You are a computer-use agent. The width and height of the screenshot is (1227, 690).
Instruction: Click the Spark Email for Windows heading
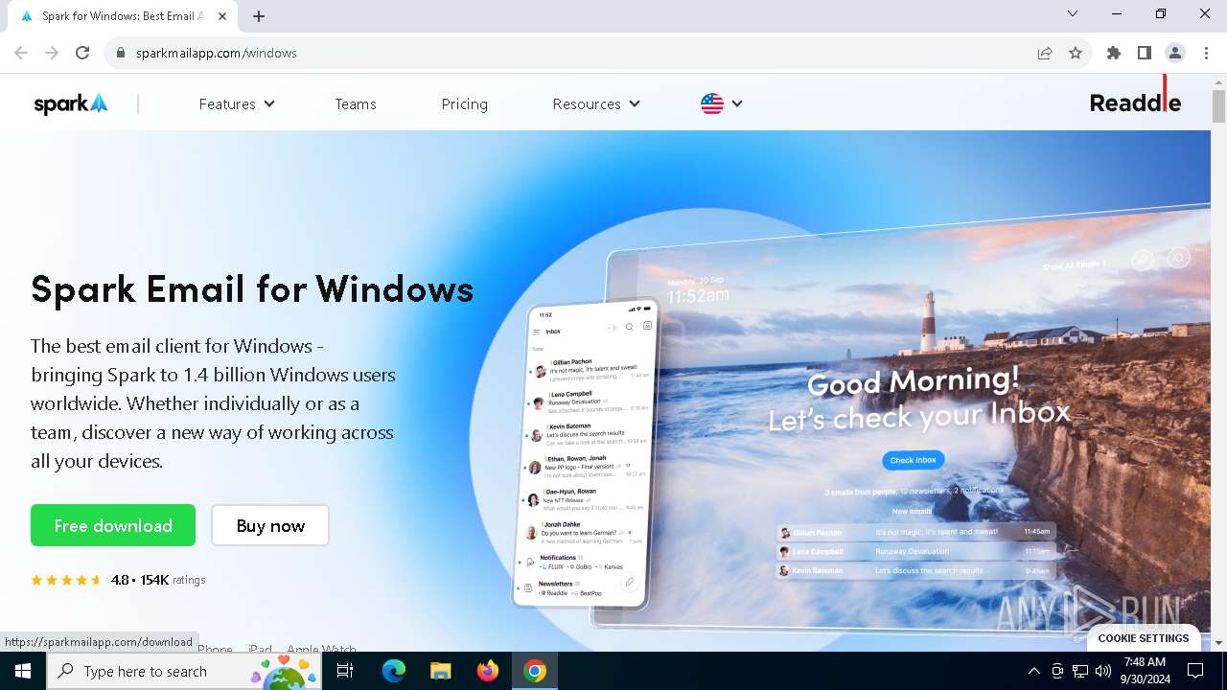pyautogui.click(x=252, y=288)
